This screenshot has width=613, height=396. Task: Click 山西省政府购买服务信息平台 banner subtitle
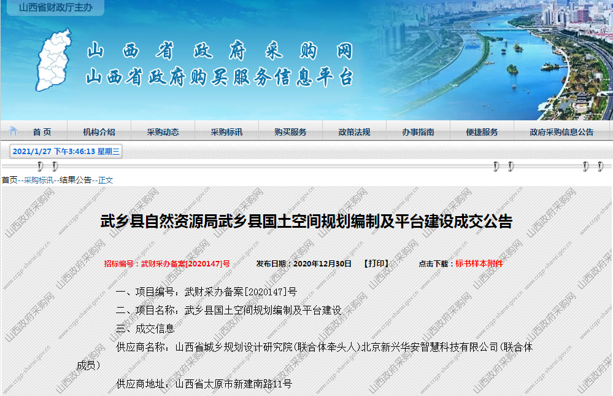(x=220, y=77)
